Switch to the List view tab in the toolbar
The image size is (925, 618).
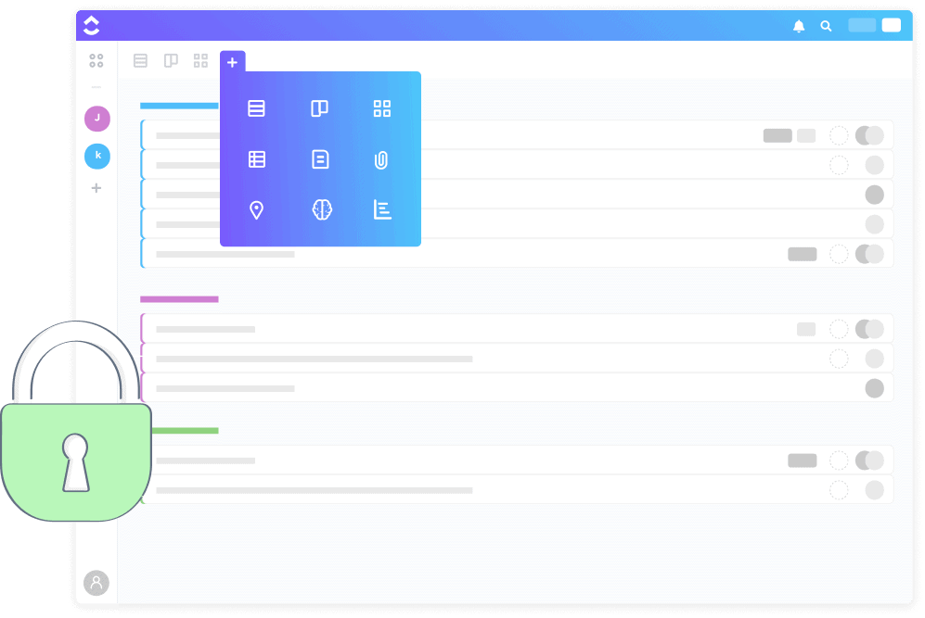140,61
